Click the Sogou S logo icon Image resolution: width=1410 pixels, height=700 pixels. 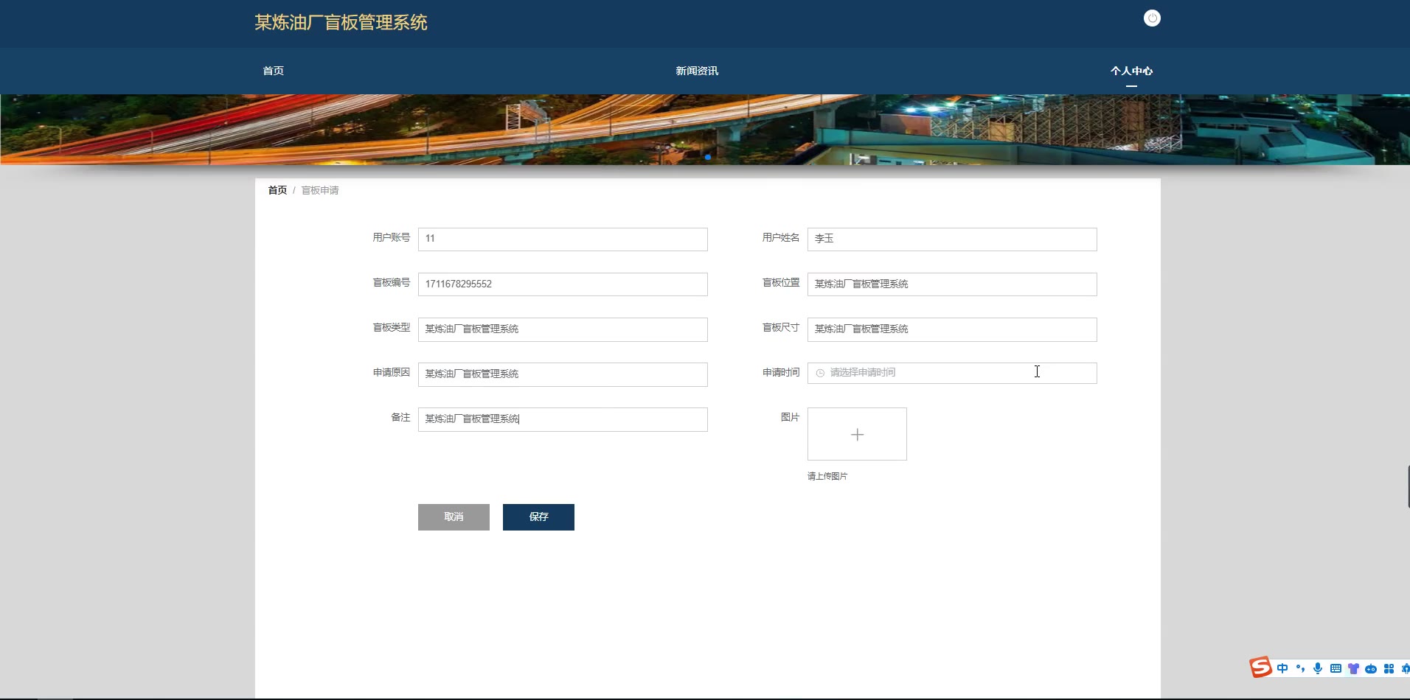click(x=1260, y=668)
